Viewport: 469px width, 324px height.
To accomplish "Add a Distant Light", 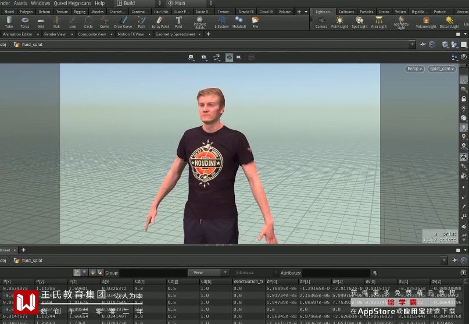I will [x=449, y=23].
